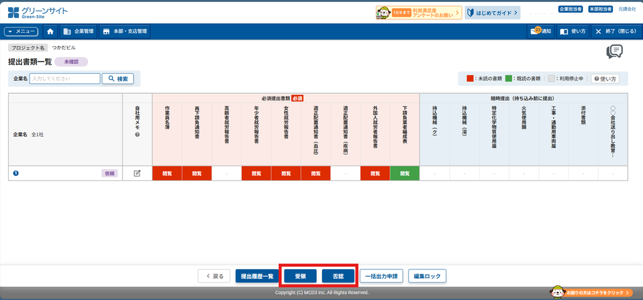View the 作業員名簿 document 閲覧 cell
643x300 pixels.
click(167, 173)
